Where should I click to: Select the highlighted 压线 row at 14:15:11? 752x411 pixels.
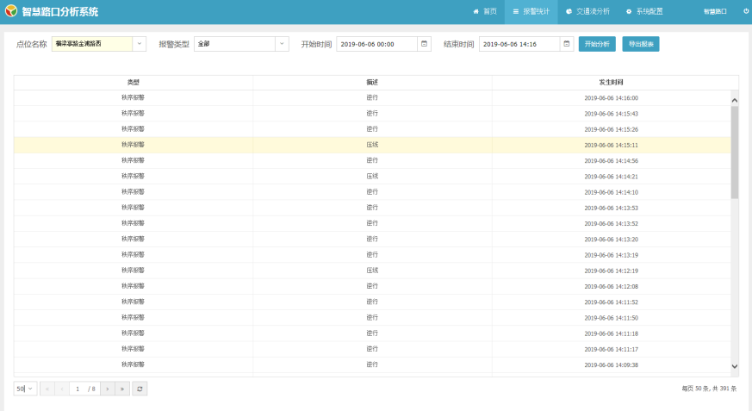371,145
